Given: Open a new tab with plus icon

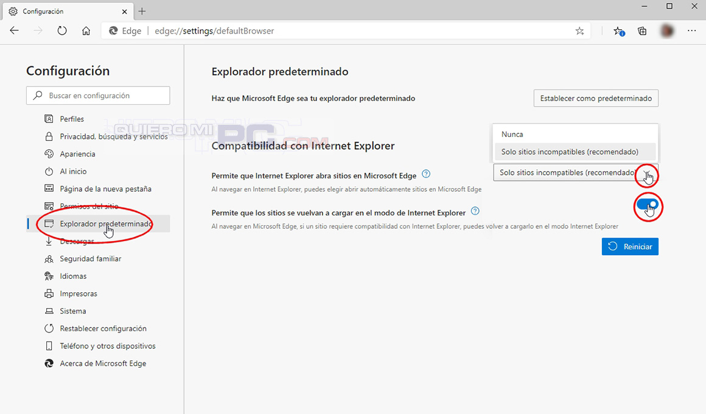Looking at the screenshot, I should (x=142, y=11).
